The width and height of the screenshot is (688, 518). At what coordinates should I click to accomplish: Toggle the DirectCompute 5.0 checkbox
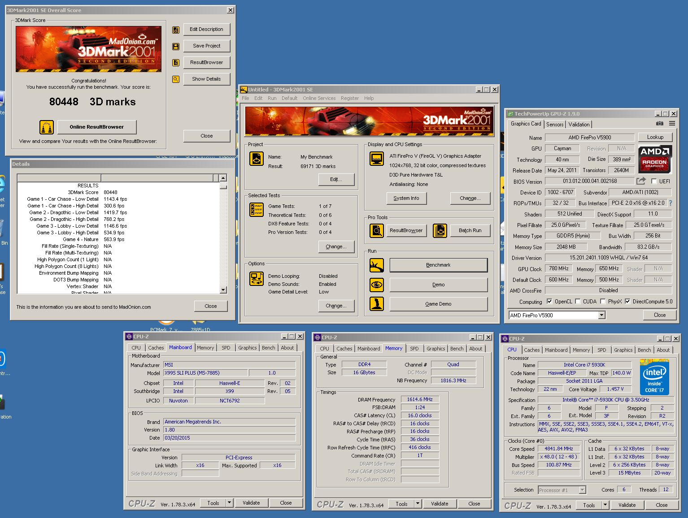pyautogui.click(x=627, y=302)
